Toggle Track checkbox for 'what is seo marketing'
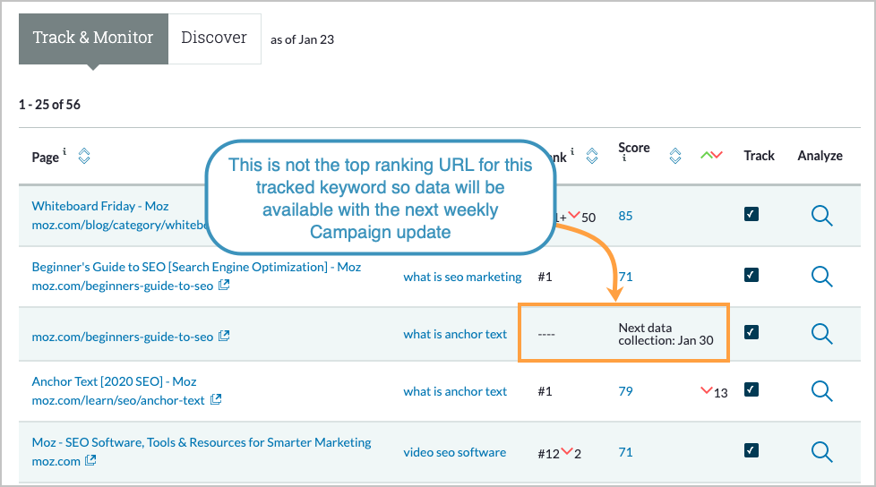 click(751, 275)
